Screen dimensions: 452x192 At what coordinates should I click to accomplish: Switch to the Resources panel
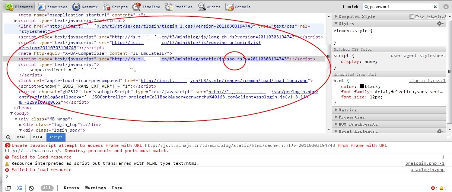(x=52, y=7)
